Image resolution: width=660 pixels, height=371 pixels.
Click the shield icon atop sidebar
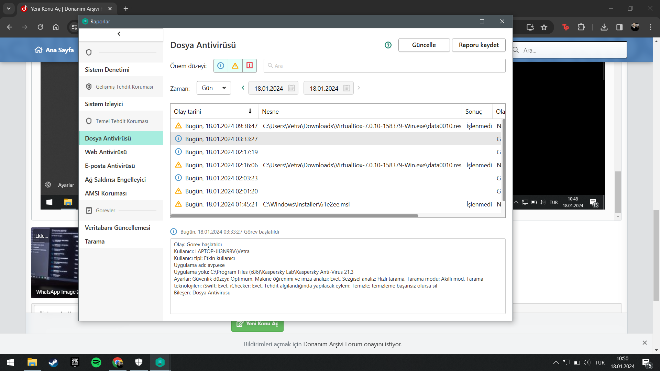click(89, 52)
